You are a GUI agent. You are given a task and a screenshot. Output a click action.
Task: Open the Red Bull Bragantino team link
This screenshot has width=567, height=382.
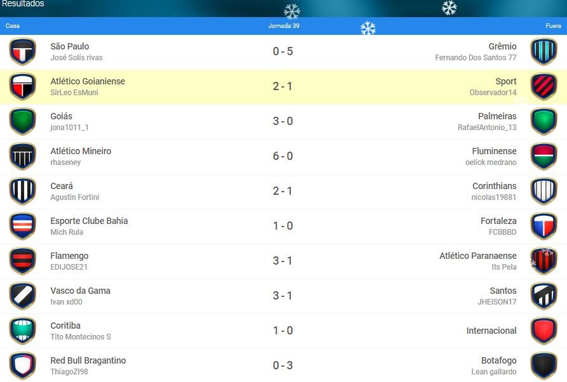point(88,360)
